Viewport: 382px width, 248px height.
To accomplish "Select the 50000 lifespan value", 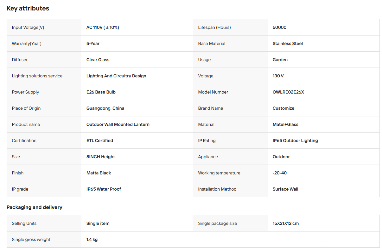I will tap(279, 27).
